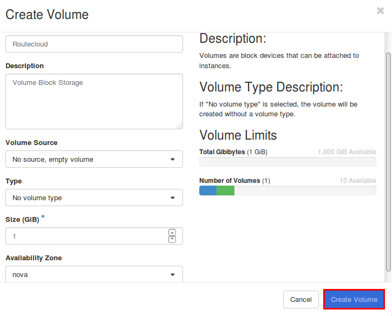
Task: Click inside the Description text area
Action: (94, 101)
